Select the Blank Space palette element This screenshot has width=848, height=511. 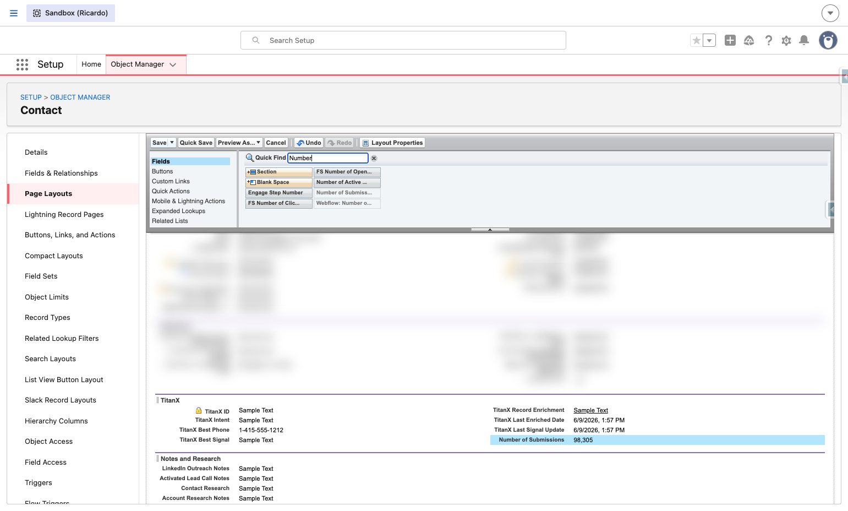pos(279,182)
